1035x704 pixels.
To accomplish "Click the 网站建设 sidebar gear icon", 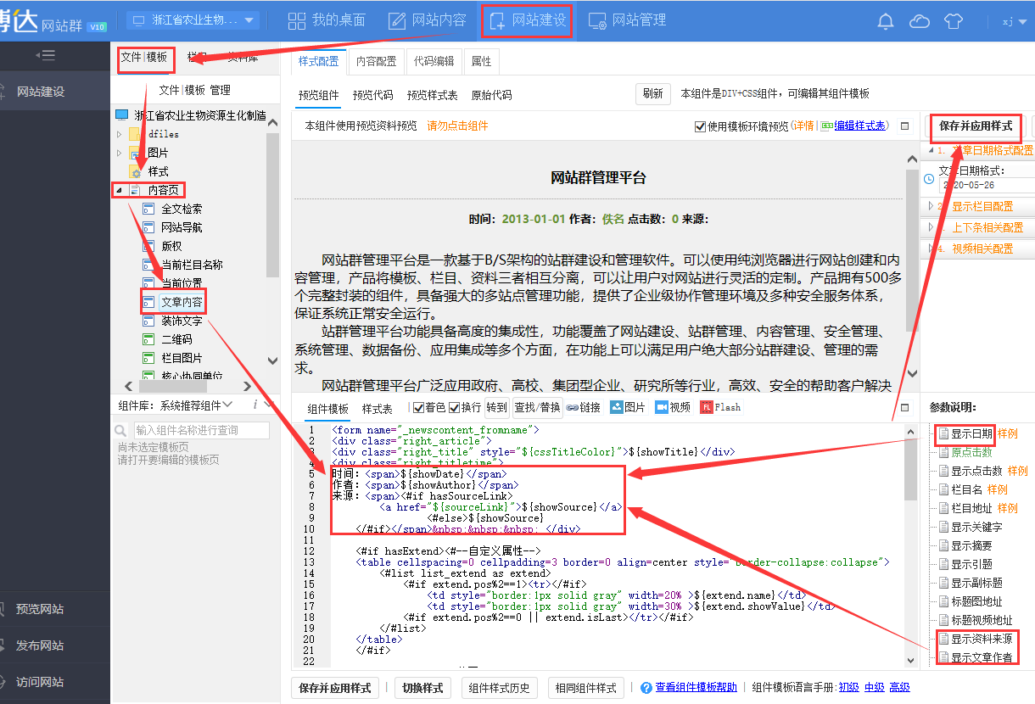I will [x=3, y=91].
